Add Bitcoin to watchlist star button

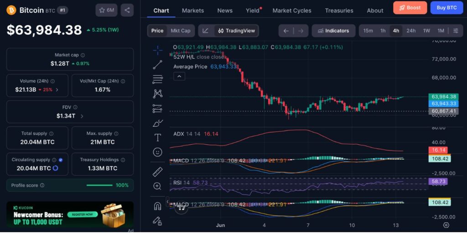point(106,10)
